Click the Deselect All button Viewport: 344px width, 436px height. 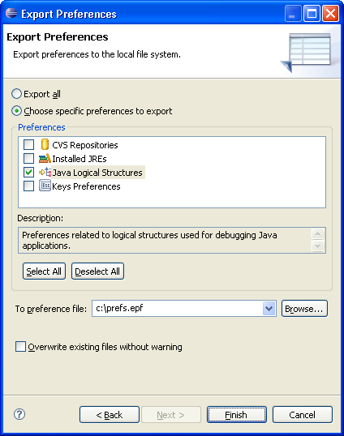coord(97,271)
